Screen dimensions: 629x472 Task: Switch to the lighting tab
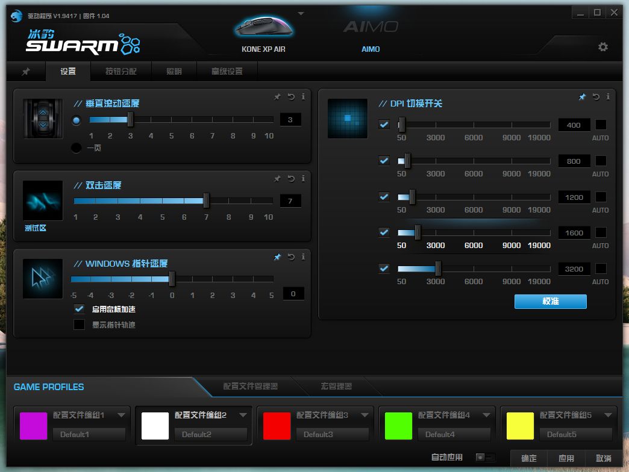click(x=174, y=71)
